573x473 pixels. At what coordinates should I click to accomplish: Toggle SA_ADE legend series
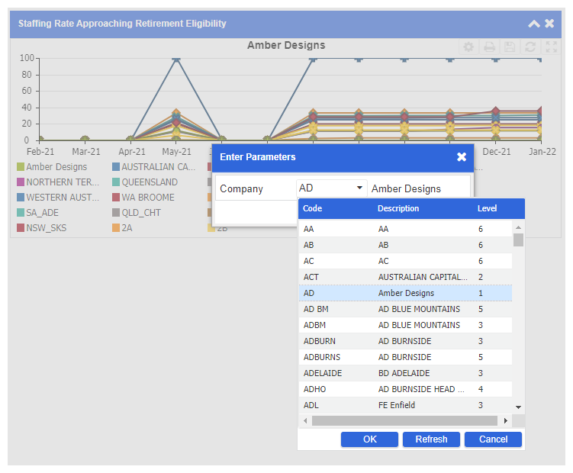37,213
